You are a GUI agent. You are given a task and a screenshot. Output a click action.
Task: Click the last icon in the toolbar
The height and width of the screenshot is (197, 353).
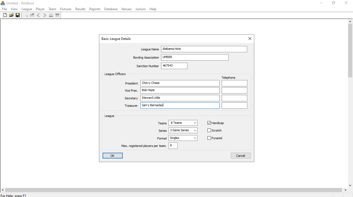pos(57,15)
